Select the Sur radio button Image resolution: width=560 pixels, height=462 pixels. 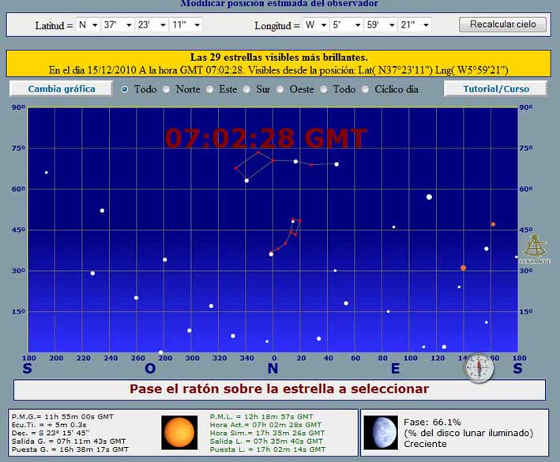(247, 89)
